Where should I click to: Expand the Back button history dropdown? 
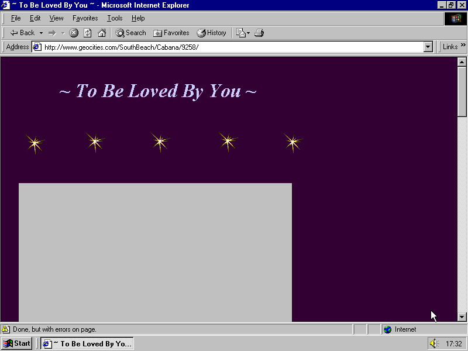(x=41, y=33)
